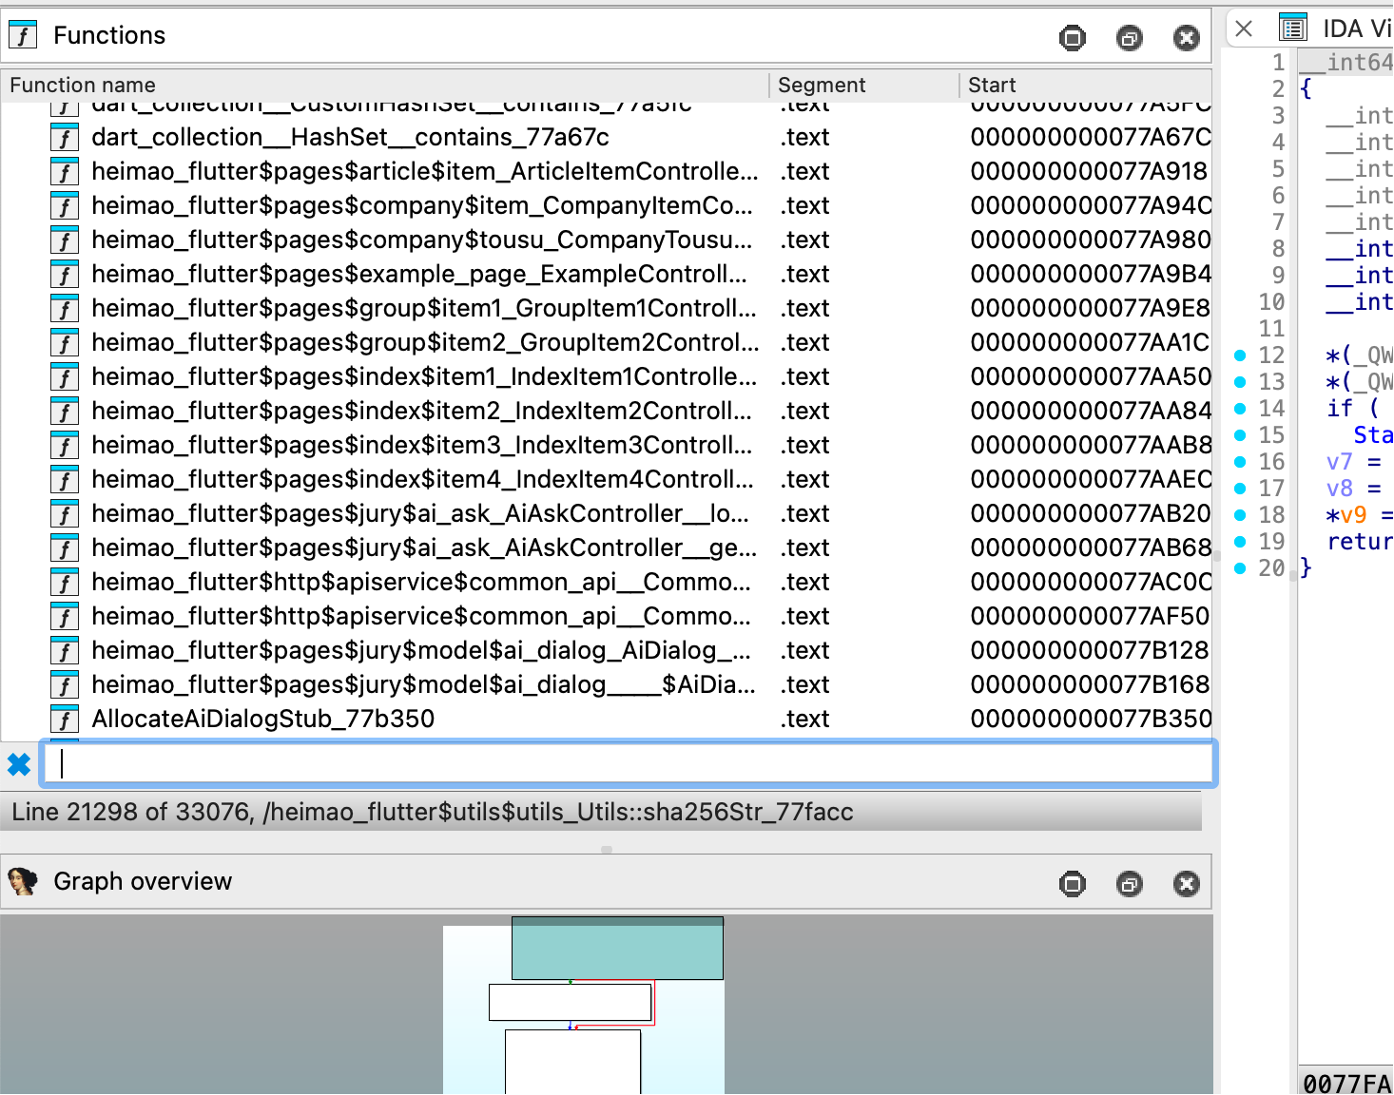Image resolution: width=1394 pixels, height=1095 pixels.
Task: Click function icon beside the GroupItem1Controll row
Action: (64, 309)
